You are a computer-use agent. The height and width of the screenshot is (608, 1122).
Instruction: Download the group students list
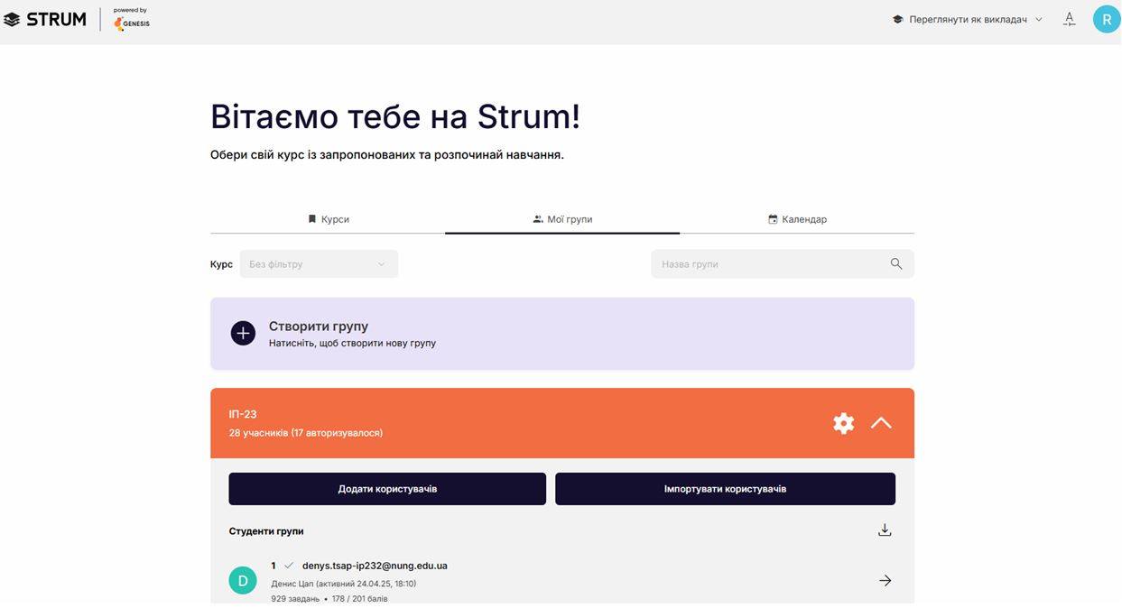pyautogui.click(x=885, y=530)
